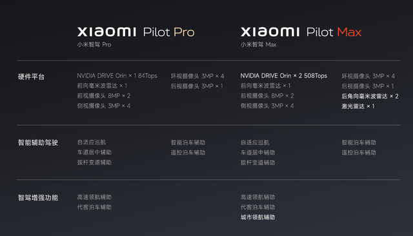Select NVIDIA DRIVE Orin × 1 84Tops text
The width and height of the screenshot is (413, 236).
point(117,76)
